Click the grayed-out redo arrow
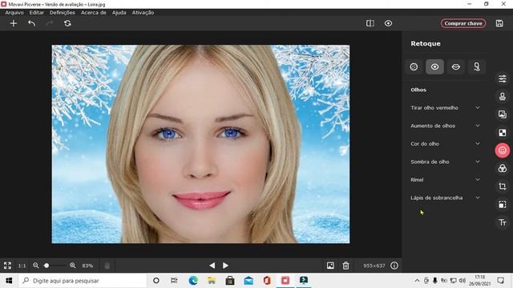This screenshot has height=288, width=513. [50, 23]
